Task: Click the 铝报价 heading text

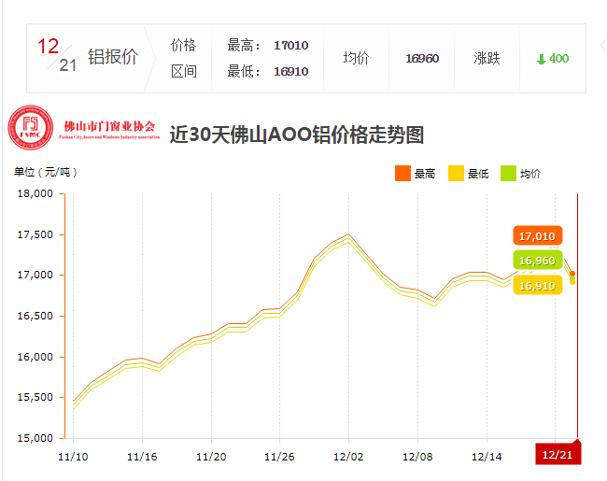Action: [113, 57]
